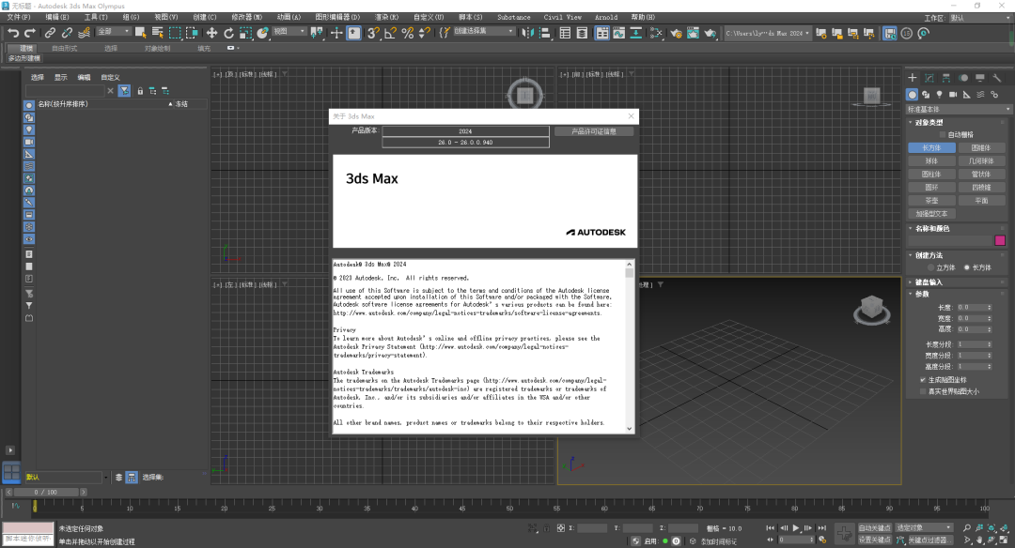Click the license text vertical scrollbar thumb
The image size is (1015, 548).
click(x=629, y=273)
